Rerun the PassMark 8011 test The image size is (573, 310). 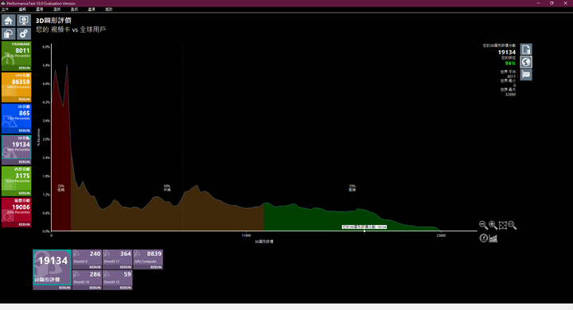point(24,68)
